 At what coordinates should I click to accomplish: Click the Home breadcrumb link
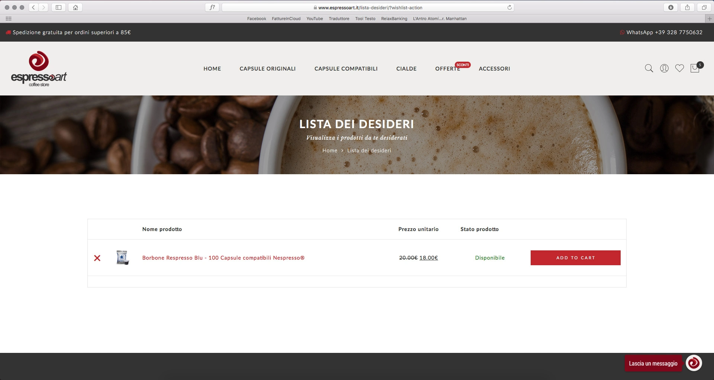click(330, 150)
